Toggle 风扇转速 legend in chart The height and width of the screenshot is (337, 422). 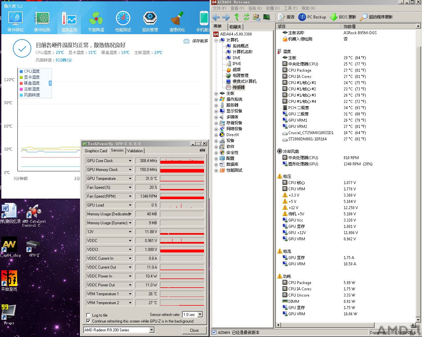(30, 95)
